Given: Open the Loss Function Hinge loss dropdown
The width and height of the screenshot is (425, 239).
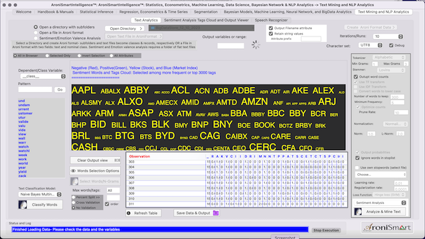Looking at the screenshot, I should tap(389, 195).
